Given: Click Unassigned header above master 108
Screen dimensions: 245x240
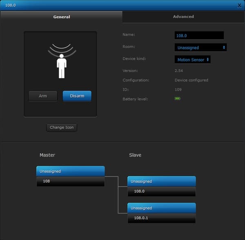Looking at the screenshot, I should (x=71, y=171).
